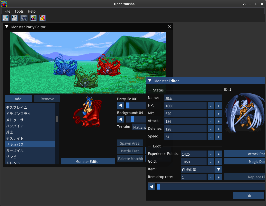Decrease MP with the minus button
Screen dimensions: 266x206
click(x=211, y=114)
